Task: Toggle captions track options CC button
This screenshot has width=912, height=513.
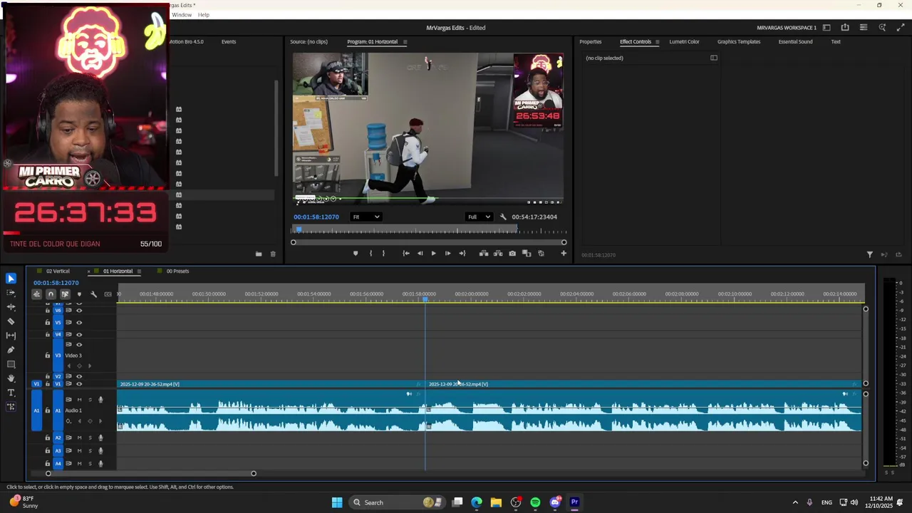Action: (x=108, y=294)
